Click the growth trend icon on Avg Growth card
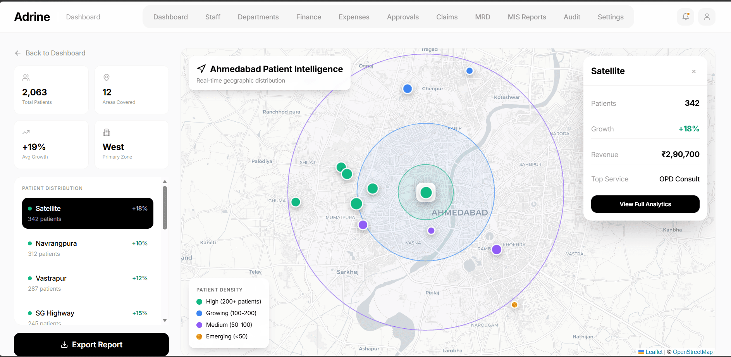This screenshot has height=357, width=731. pyautogui.click(x=26, y=132)
